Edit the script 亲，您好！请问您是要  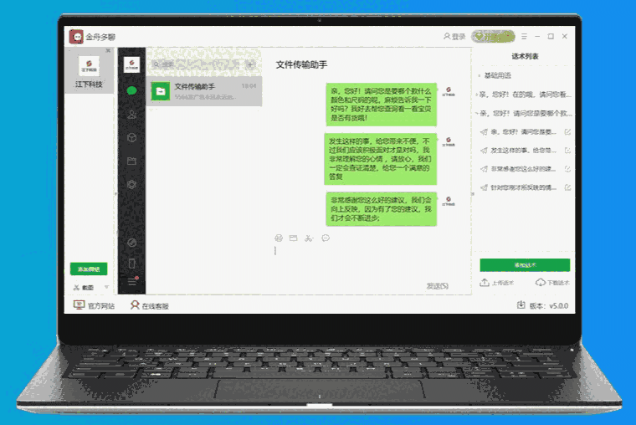(x=567, y=132)
